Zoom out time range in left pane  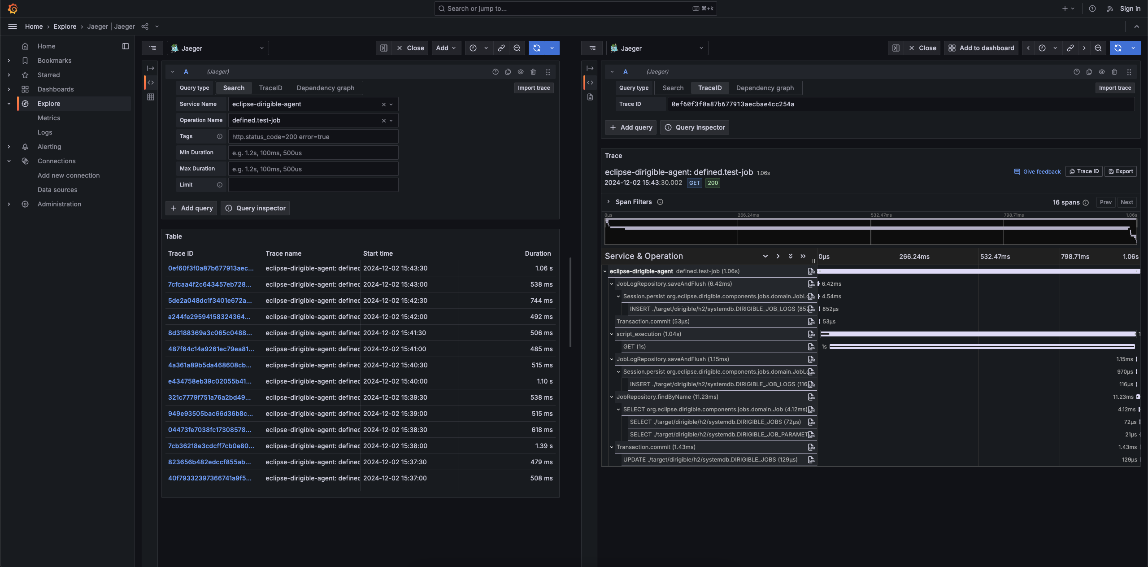point(517,48)
